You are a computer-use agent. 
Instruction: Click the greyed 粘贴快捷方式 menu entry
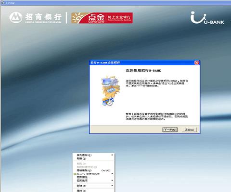pos(94,167)
